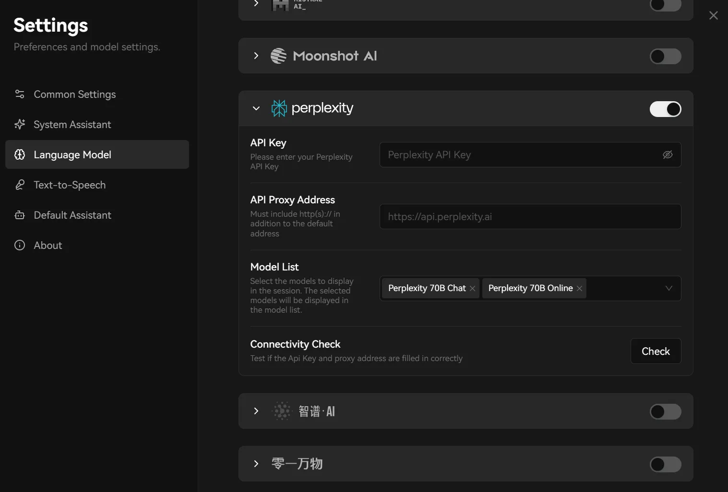Select the Language Model brain icon
Image resolution: width=728 pixels, height=492 pixels.
(x=20, y=154)
